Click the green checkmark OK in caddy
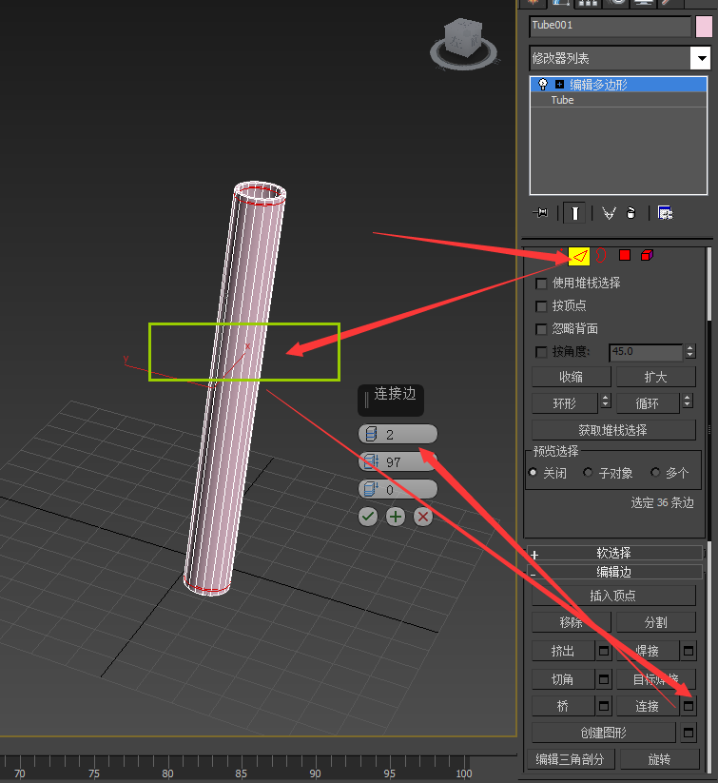Viewport: 718px width, 783px height. coord(368,517)
